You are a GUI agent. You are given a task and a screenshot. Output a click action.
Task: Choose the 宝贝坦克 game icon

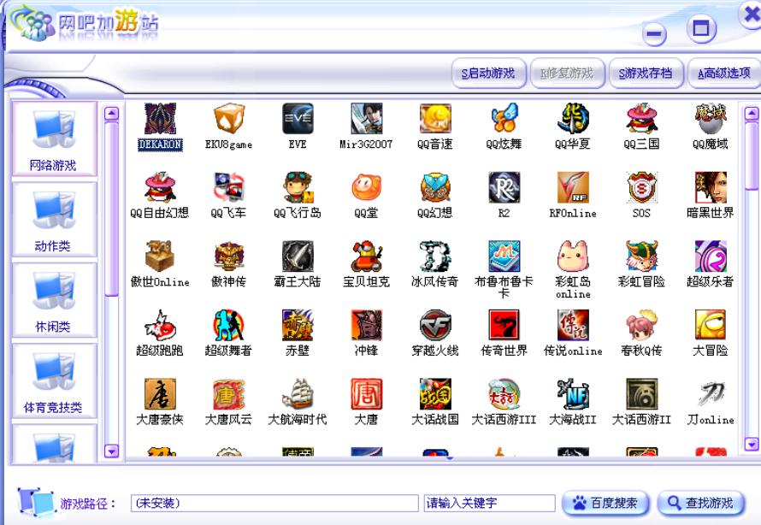(367, 257)
